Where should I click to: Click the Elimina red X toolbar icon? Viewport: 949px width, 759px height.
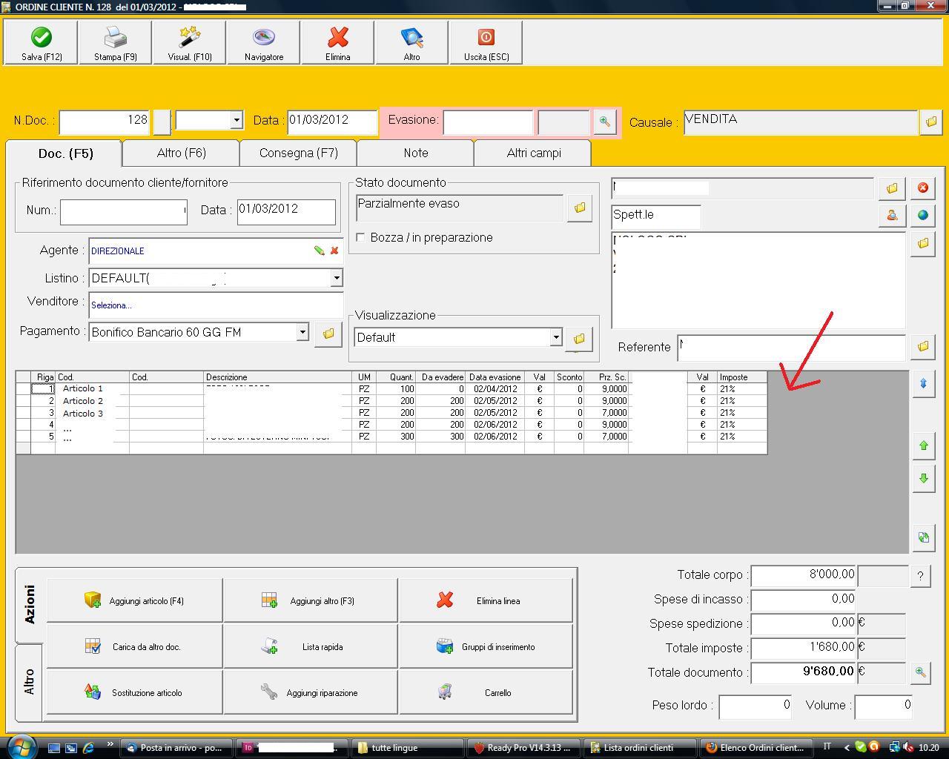[338, 38]
